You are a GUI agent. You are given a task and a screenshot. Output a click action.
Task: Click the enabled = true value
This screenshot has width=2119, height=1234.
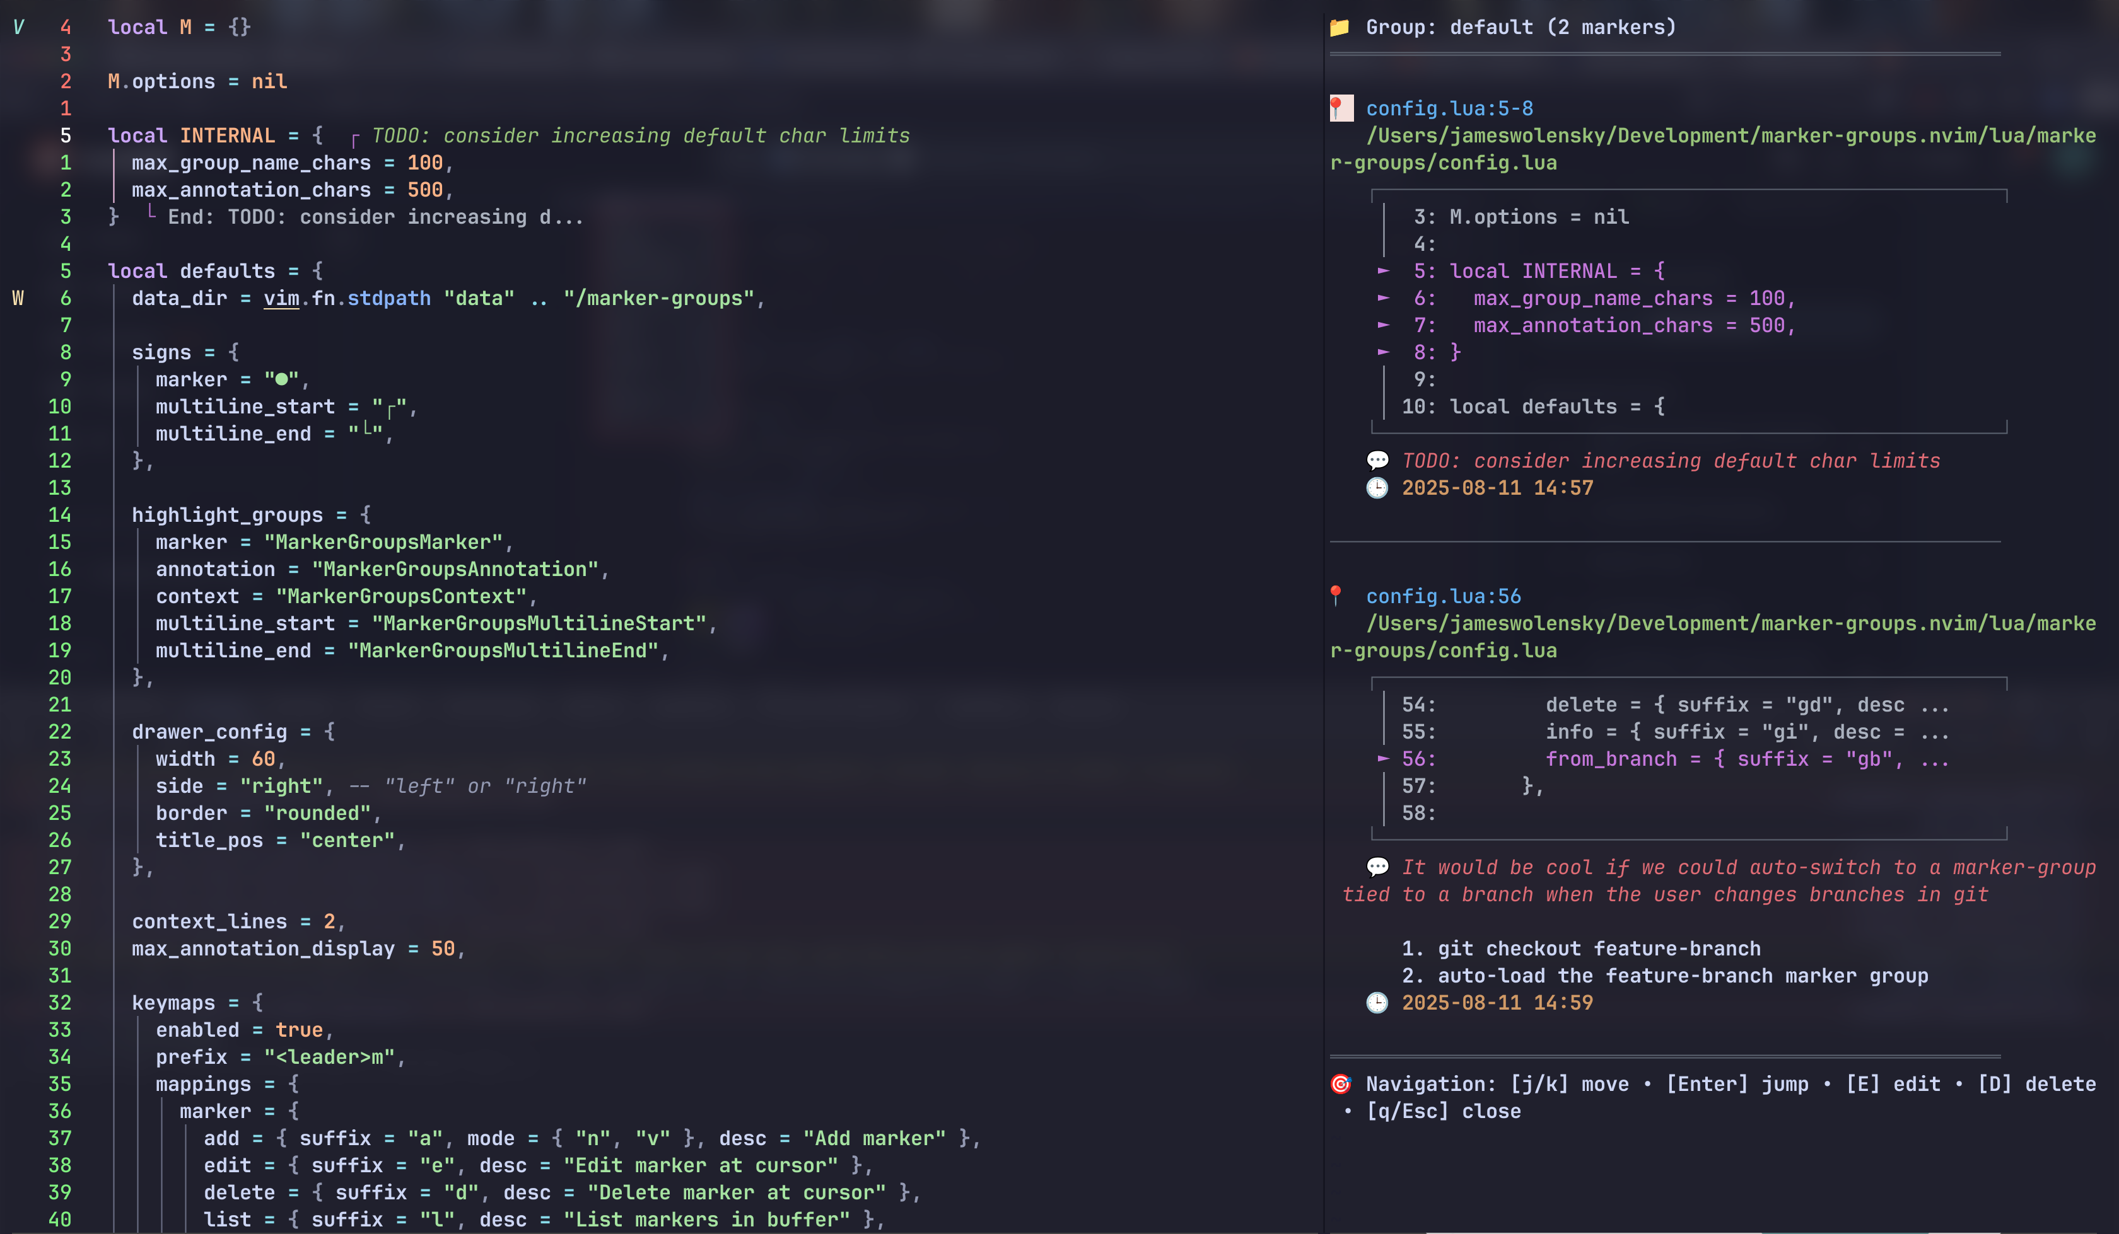tap(298, 1030)
